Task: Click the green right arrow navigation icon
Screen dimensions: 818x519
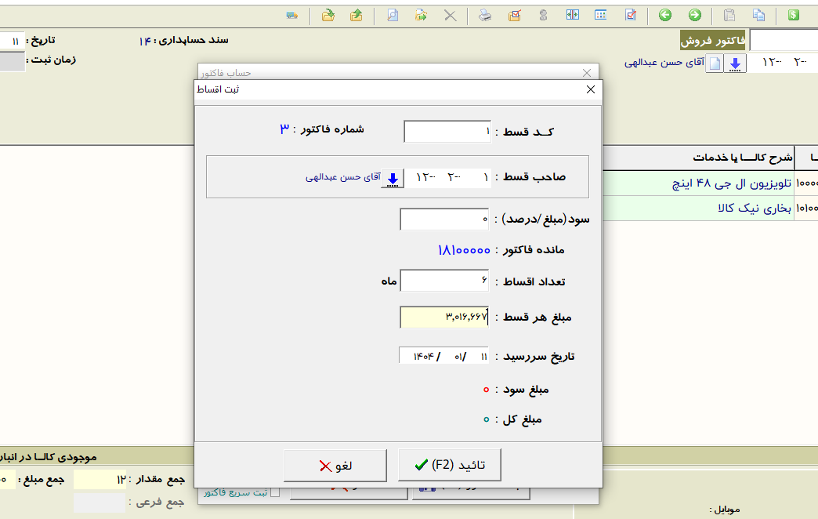Action: point(694,15)
